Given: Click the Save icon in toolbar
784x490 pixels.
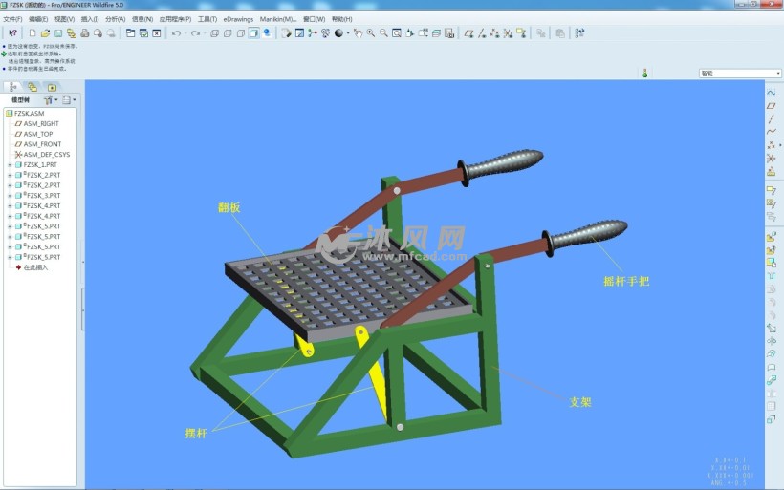Looking at the screenshot, I should (58, 32).
